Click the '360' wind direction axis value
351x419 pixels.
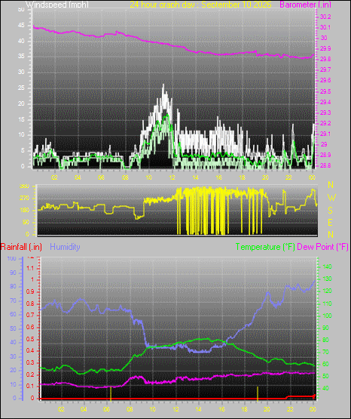coord(24,186)
